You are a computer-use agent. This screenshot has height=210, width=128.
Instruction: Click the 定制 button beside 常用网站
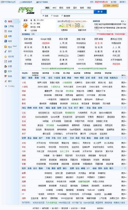33,34
